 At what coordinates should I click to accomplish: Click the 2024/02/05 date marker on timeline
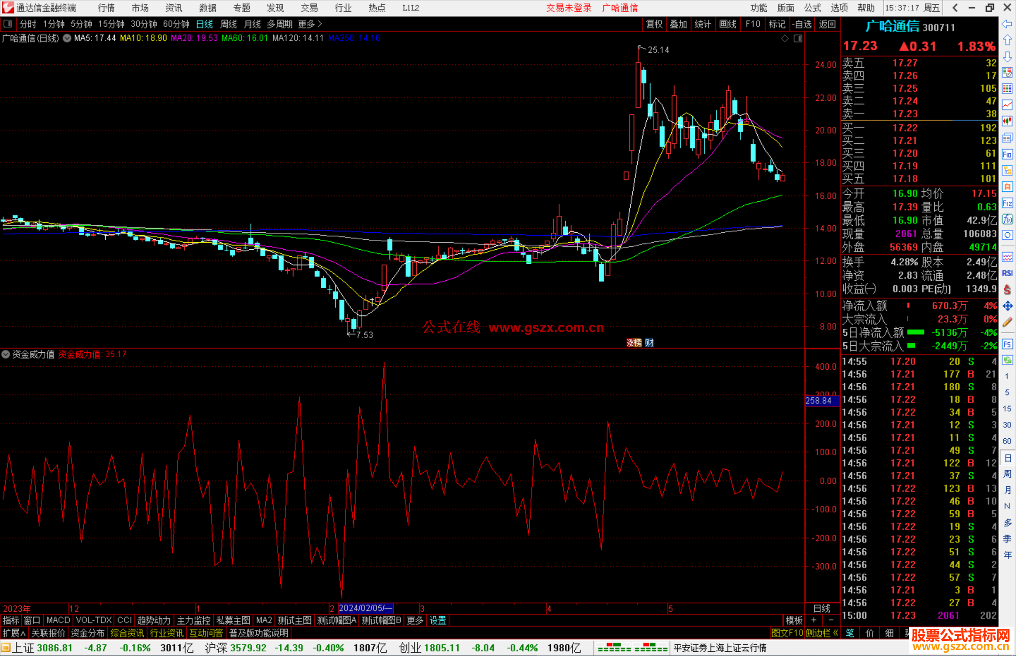(365, 609)
